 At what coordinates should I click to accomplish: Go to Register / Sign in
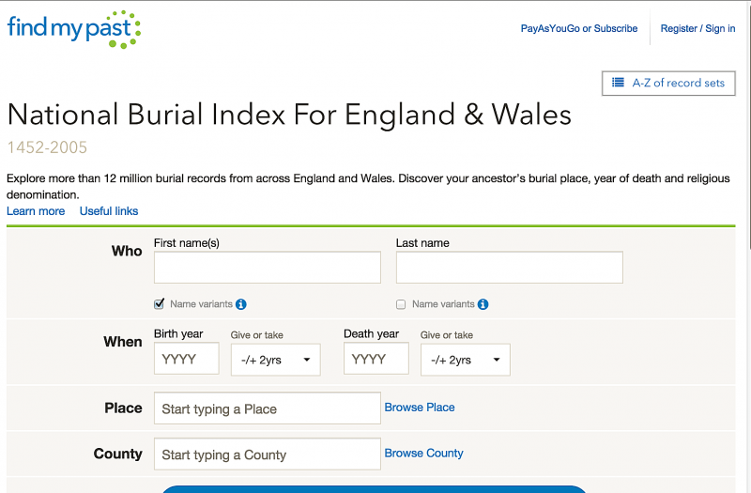[x=697, y=28]
